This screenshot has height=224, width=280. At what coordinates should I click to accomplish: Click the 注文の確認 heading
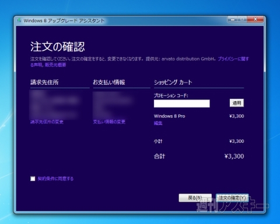[x=58, y=47]
